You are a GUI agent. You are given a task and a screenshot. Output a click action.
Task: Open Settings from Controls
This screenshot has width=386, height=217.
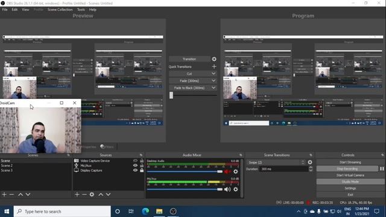350,188
